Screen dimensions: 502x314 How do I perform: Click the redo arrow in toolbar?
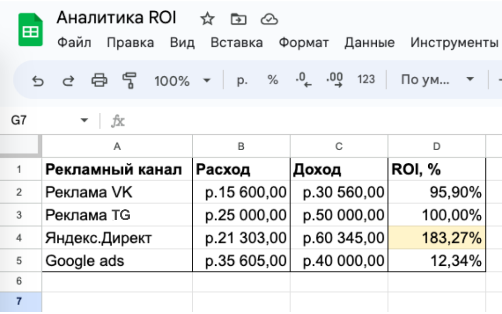[x=68, y=80]
